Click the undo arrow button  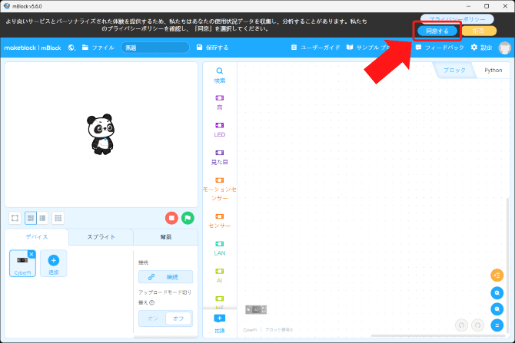pyautogui.click(x=461, y=325)
